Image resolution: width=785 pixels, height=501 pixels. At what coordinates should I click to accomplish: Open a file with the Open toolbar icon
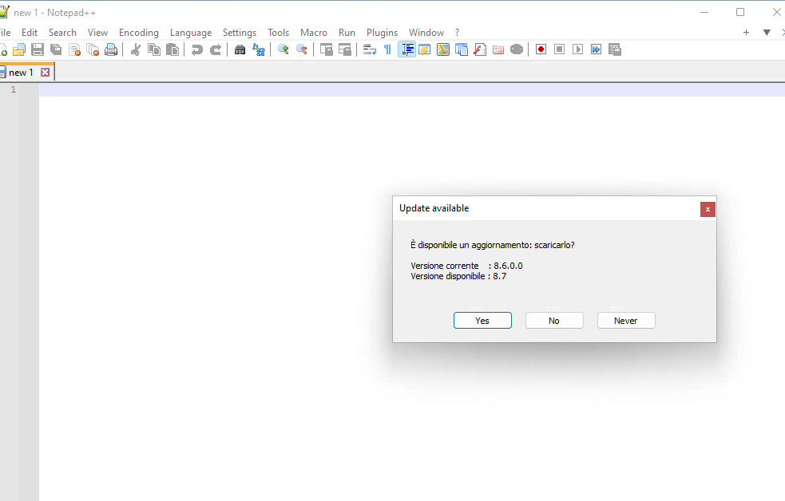click(x=19, y=49)
